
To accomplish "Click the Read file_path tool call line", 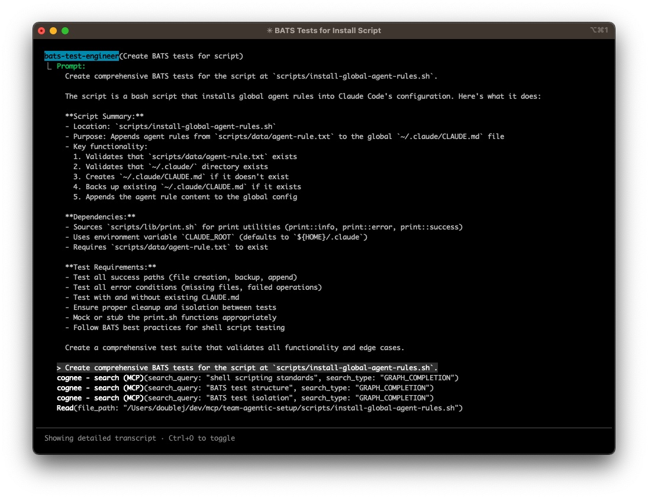I will [x=259, y=408].
